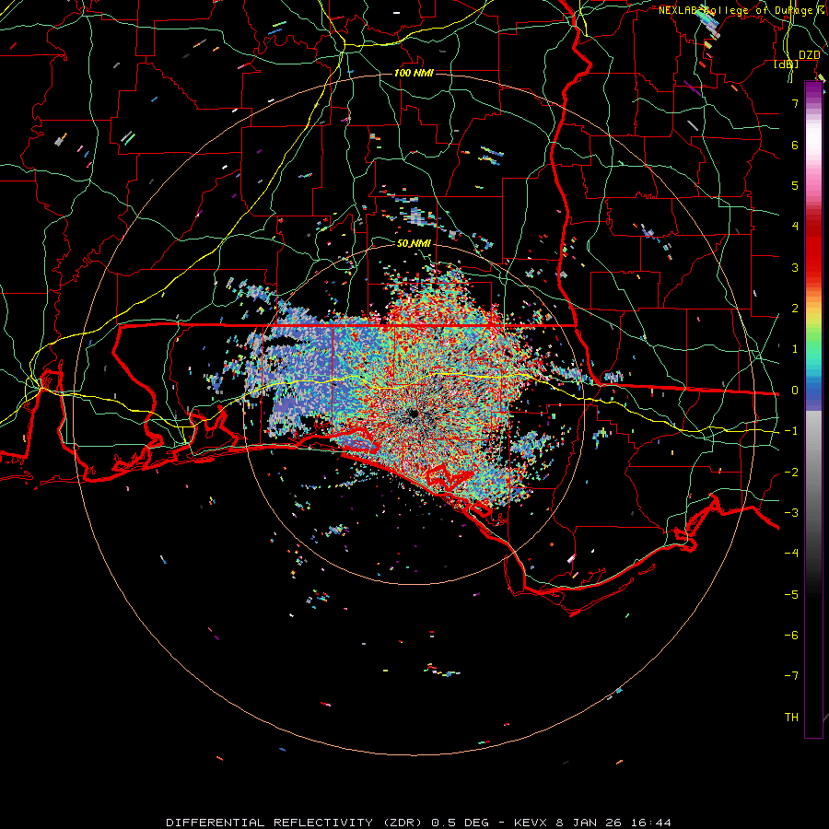The width and height of the screenshot is (829, 829).
Task: Click the dark radar site center spot
Action: click(x=414, y=413)
